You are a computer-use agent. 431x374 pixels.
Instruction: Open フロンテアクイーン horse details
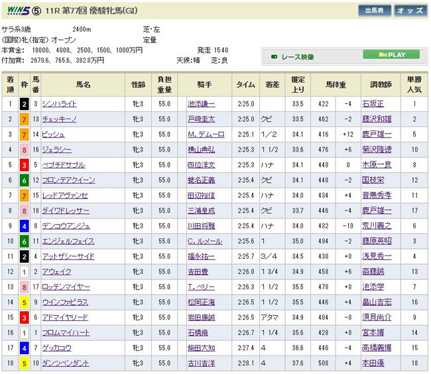pyautogui.click(x=66, y=180)
